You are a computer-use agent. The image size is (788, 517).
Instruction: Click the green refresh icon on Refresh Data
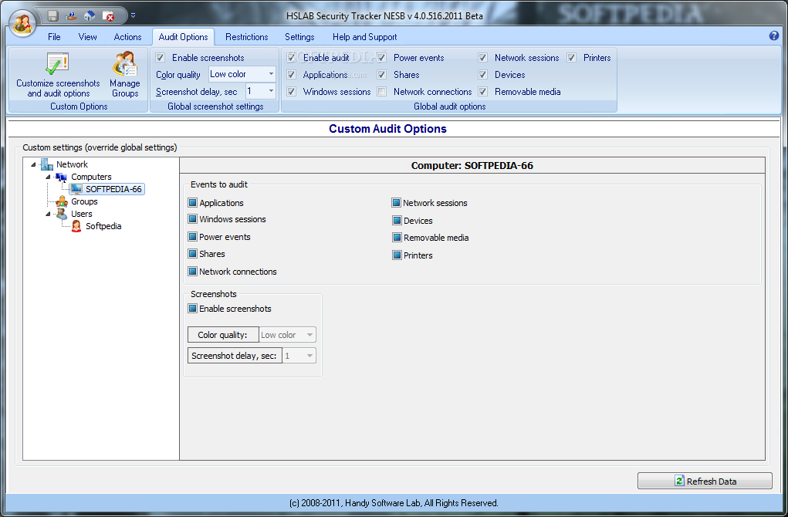pos(679,481)
